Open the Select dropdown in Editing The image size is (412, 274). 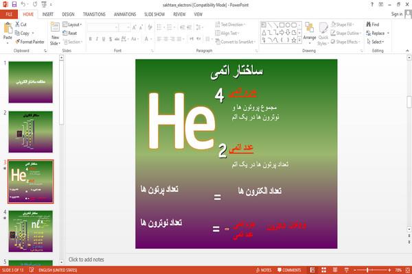pos(376,42)
